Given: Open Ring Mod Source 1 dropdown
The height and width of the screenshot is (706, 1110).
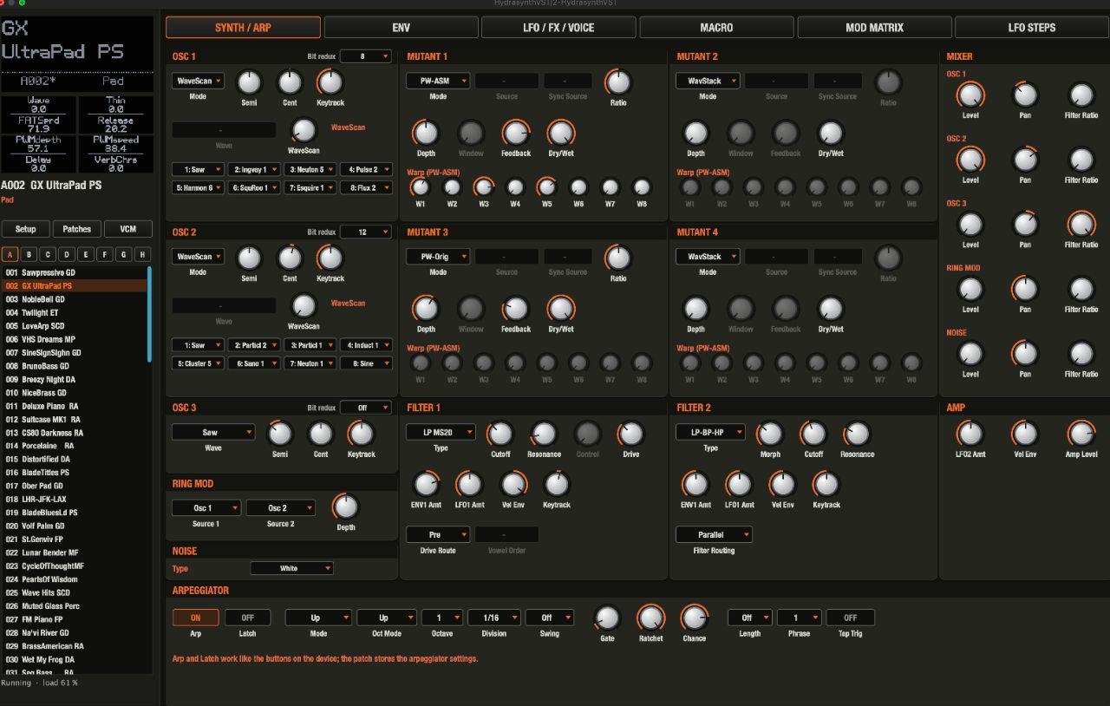Looking at the screenshot, I should click(x=206, y=507).
